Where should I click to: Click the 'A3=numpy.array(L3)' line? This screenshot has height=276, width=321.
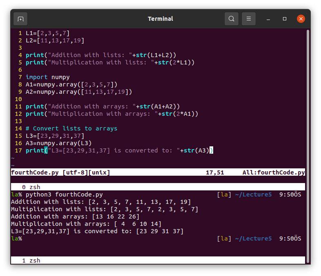[x=58, y=143]
